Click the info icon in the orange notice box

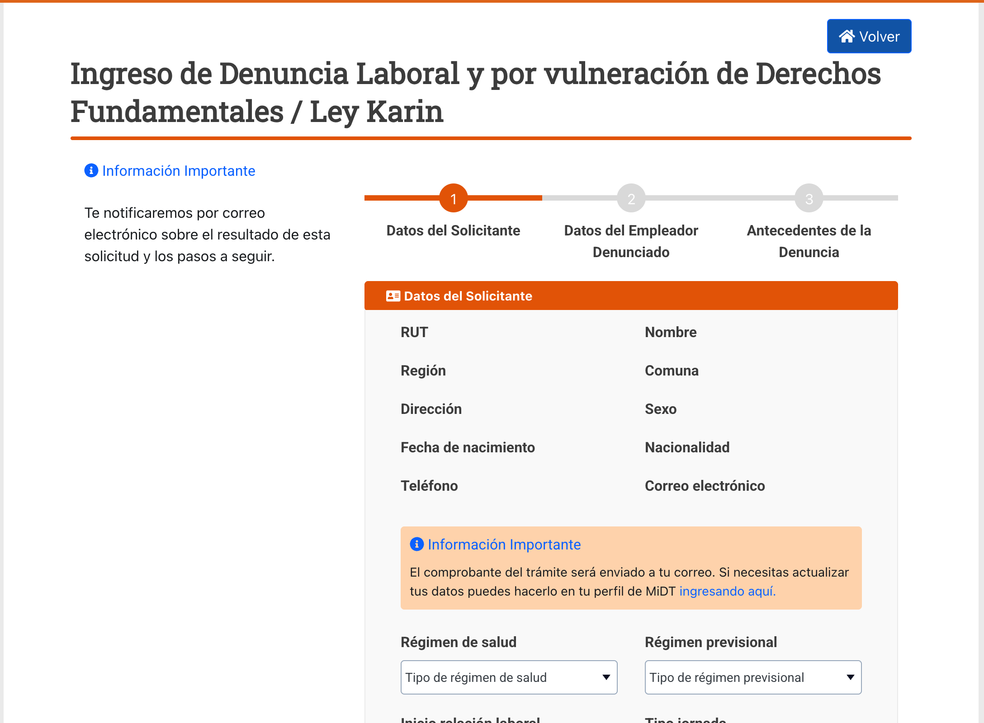pyautogui.click(x=417, y=544)
